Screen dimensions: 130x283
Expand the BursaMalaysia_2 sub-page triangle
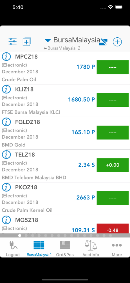(x=46, y=48)
